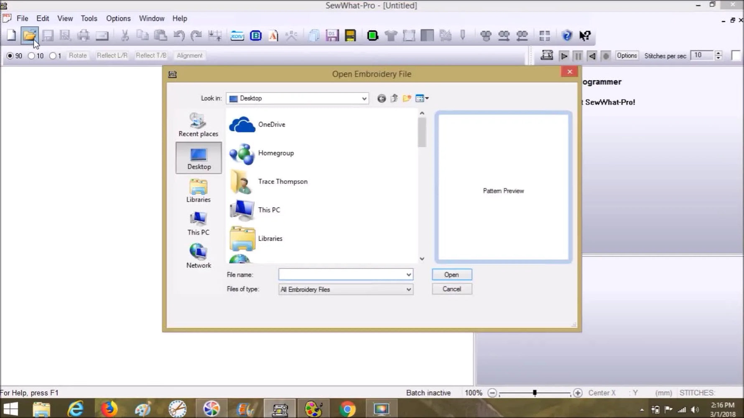The width and height of the screenshot is (744, 418).
Task: Click the Save floppy disk toolbar icon
Action: pos(48,35)
